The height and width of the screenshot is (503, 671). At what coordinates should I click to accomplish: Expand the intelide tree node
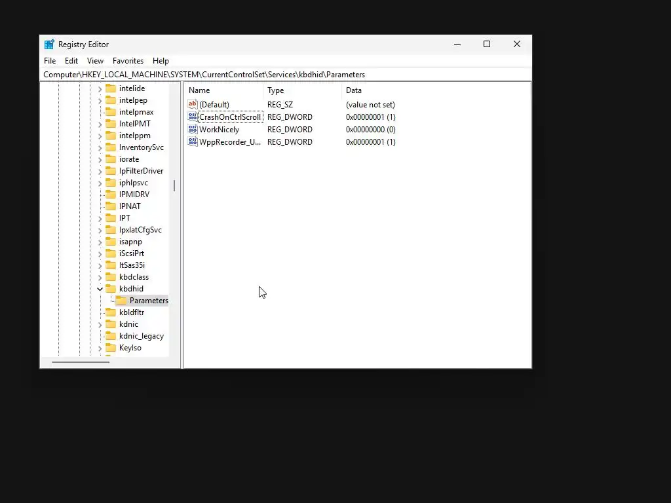(100, 88)
